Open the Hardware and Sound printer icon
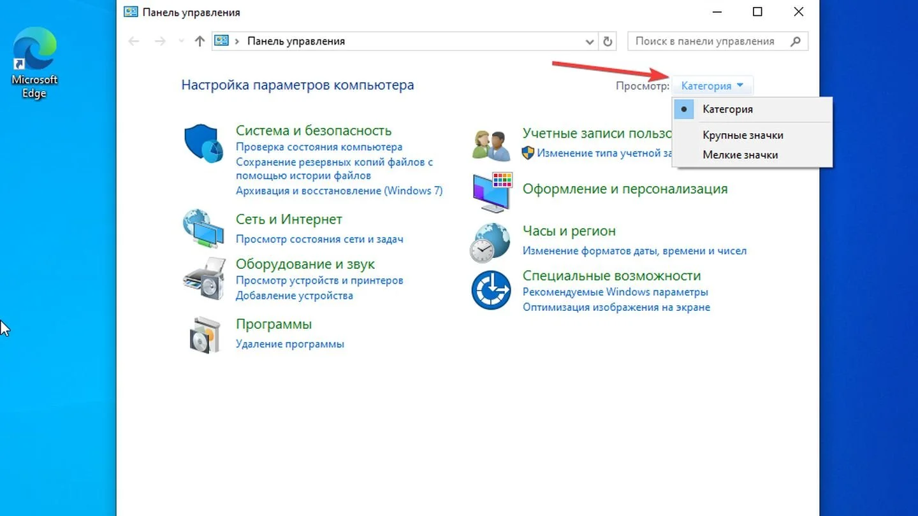 click(204, 278)
